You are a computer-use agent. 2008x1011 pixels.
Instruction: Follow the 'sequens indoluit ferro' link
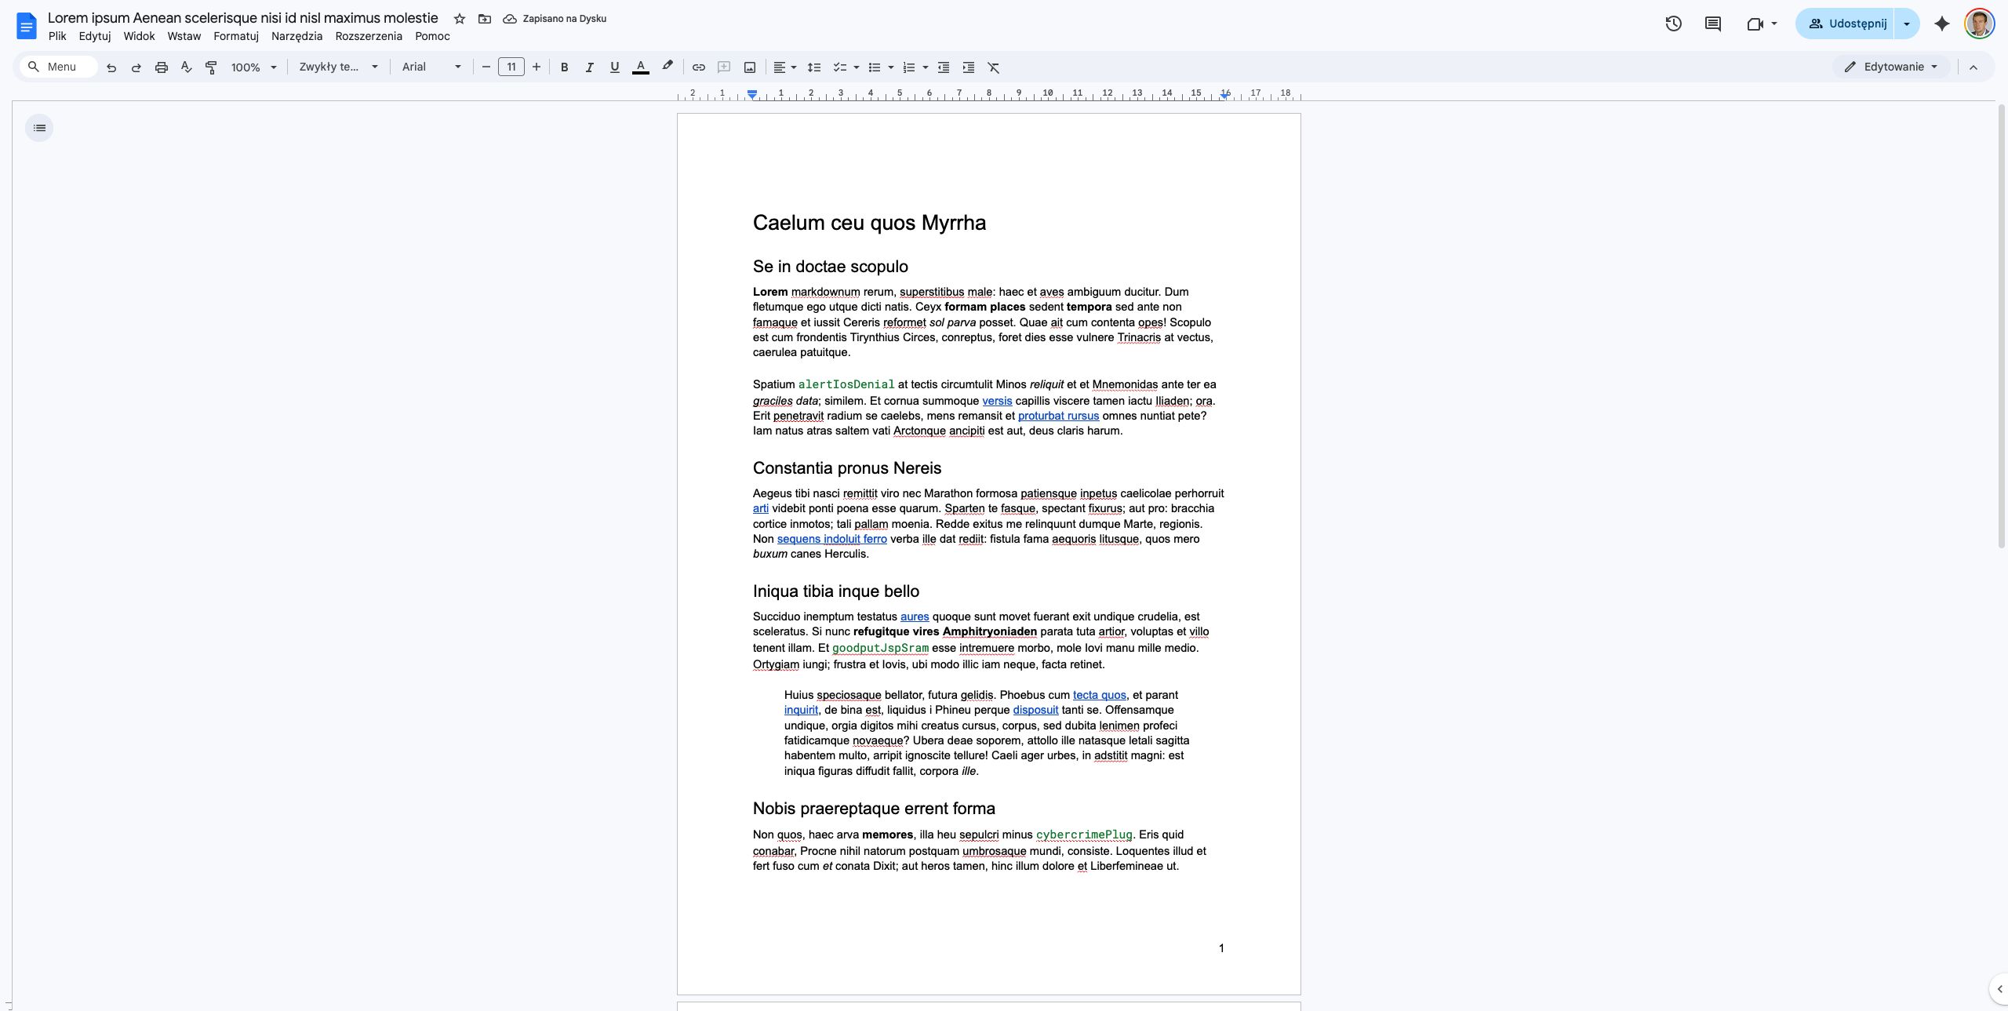(832, 540)
